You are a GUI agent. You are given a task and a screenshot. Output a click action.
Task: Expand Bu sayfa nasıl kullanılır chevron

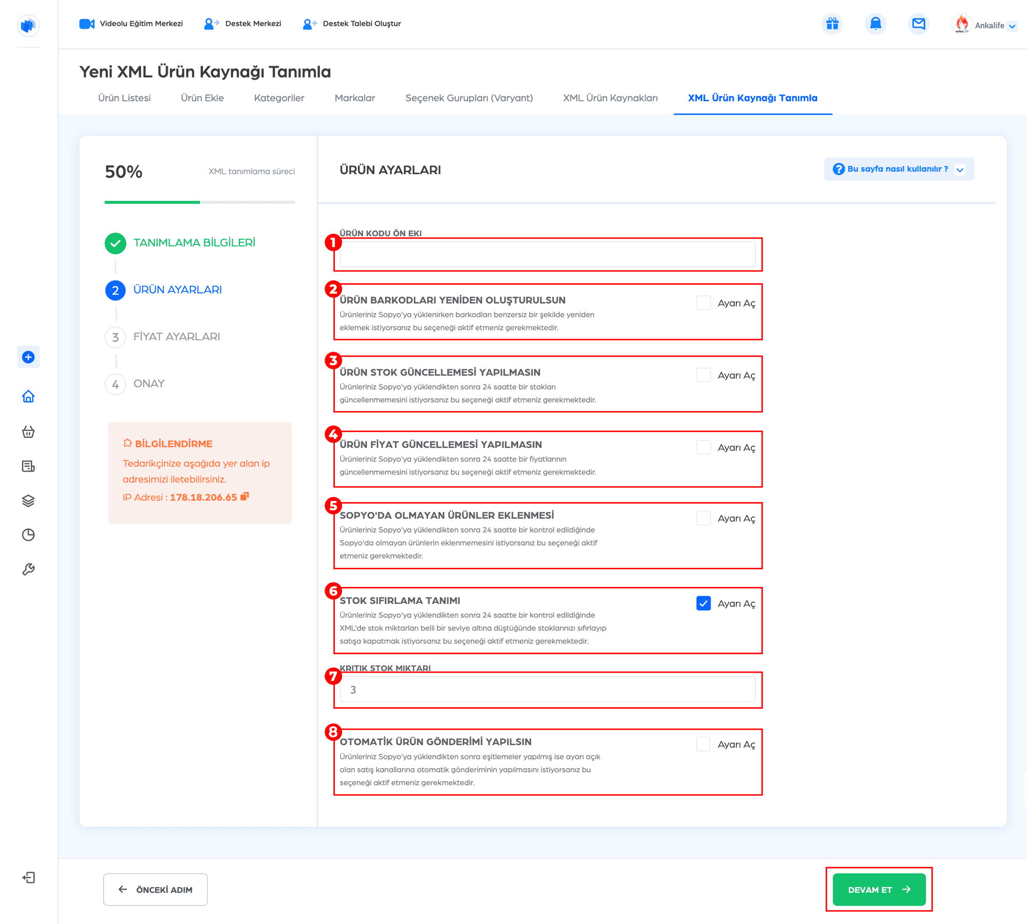click(960, 170)
